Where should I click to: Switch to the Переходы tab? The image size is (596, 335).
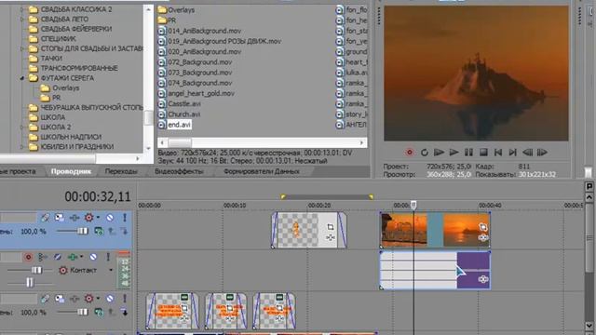tap(121, 171)
